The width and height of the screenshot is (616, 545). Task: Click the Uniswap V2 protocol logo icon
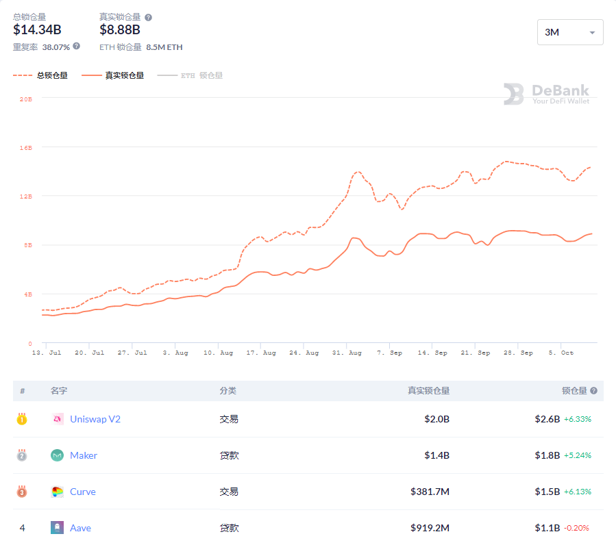pyautogui.click(x=58, y=419)
